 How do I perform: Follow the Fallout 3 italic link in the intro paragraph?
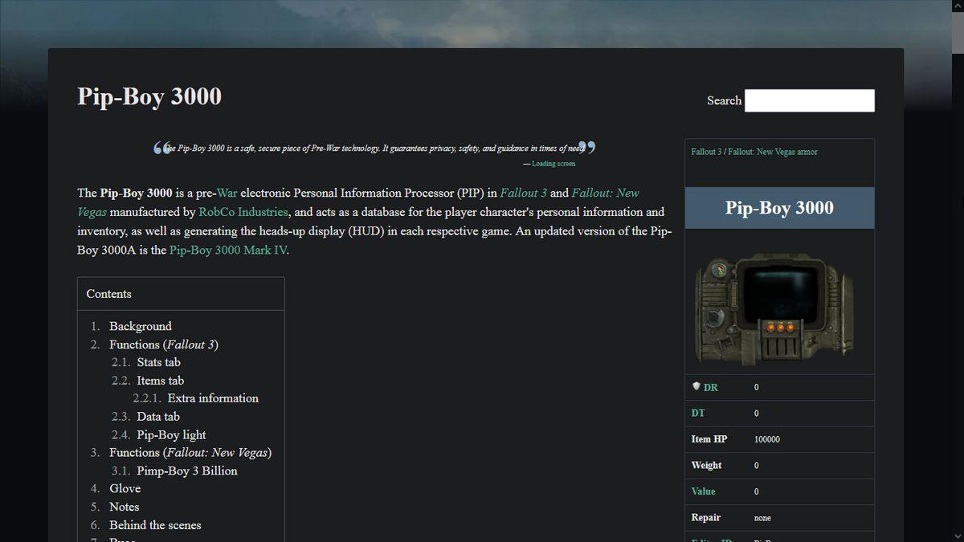point(523,193)
